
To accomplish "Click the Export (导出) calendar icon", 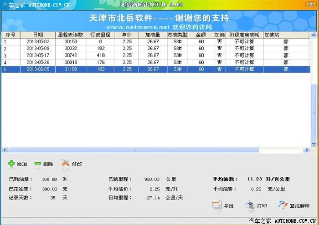I will 217,205.
